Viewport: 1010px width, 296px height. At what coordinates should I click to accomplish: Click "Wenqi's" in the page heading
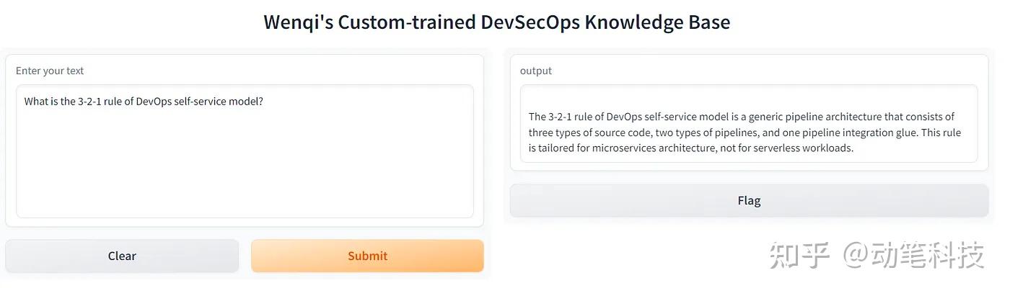pos(298,22)
